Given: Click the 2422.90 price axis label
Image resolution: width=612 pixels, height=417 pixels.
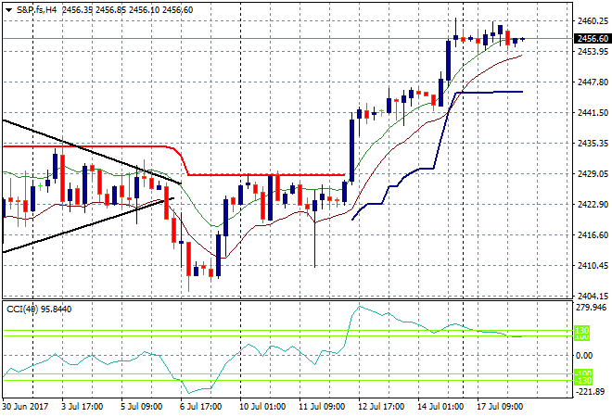Looking at the screenshot, I should pyautogui.click(x=593, y=204).
